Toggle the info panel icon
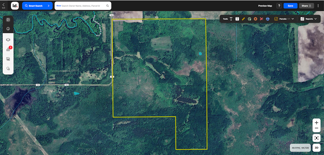Image resolution: width=324 pixels, height=155 pixels. pos(8,28)
